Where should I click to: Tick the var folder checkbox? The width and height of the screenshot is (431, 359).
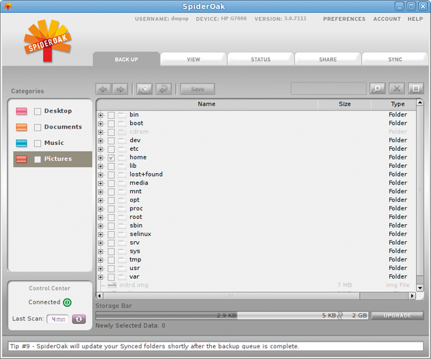point(111,277)
